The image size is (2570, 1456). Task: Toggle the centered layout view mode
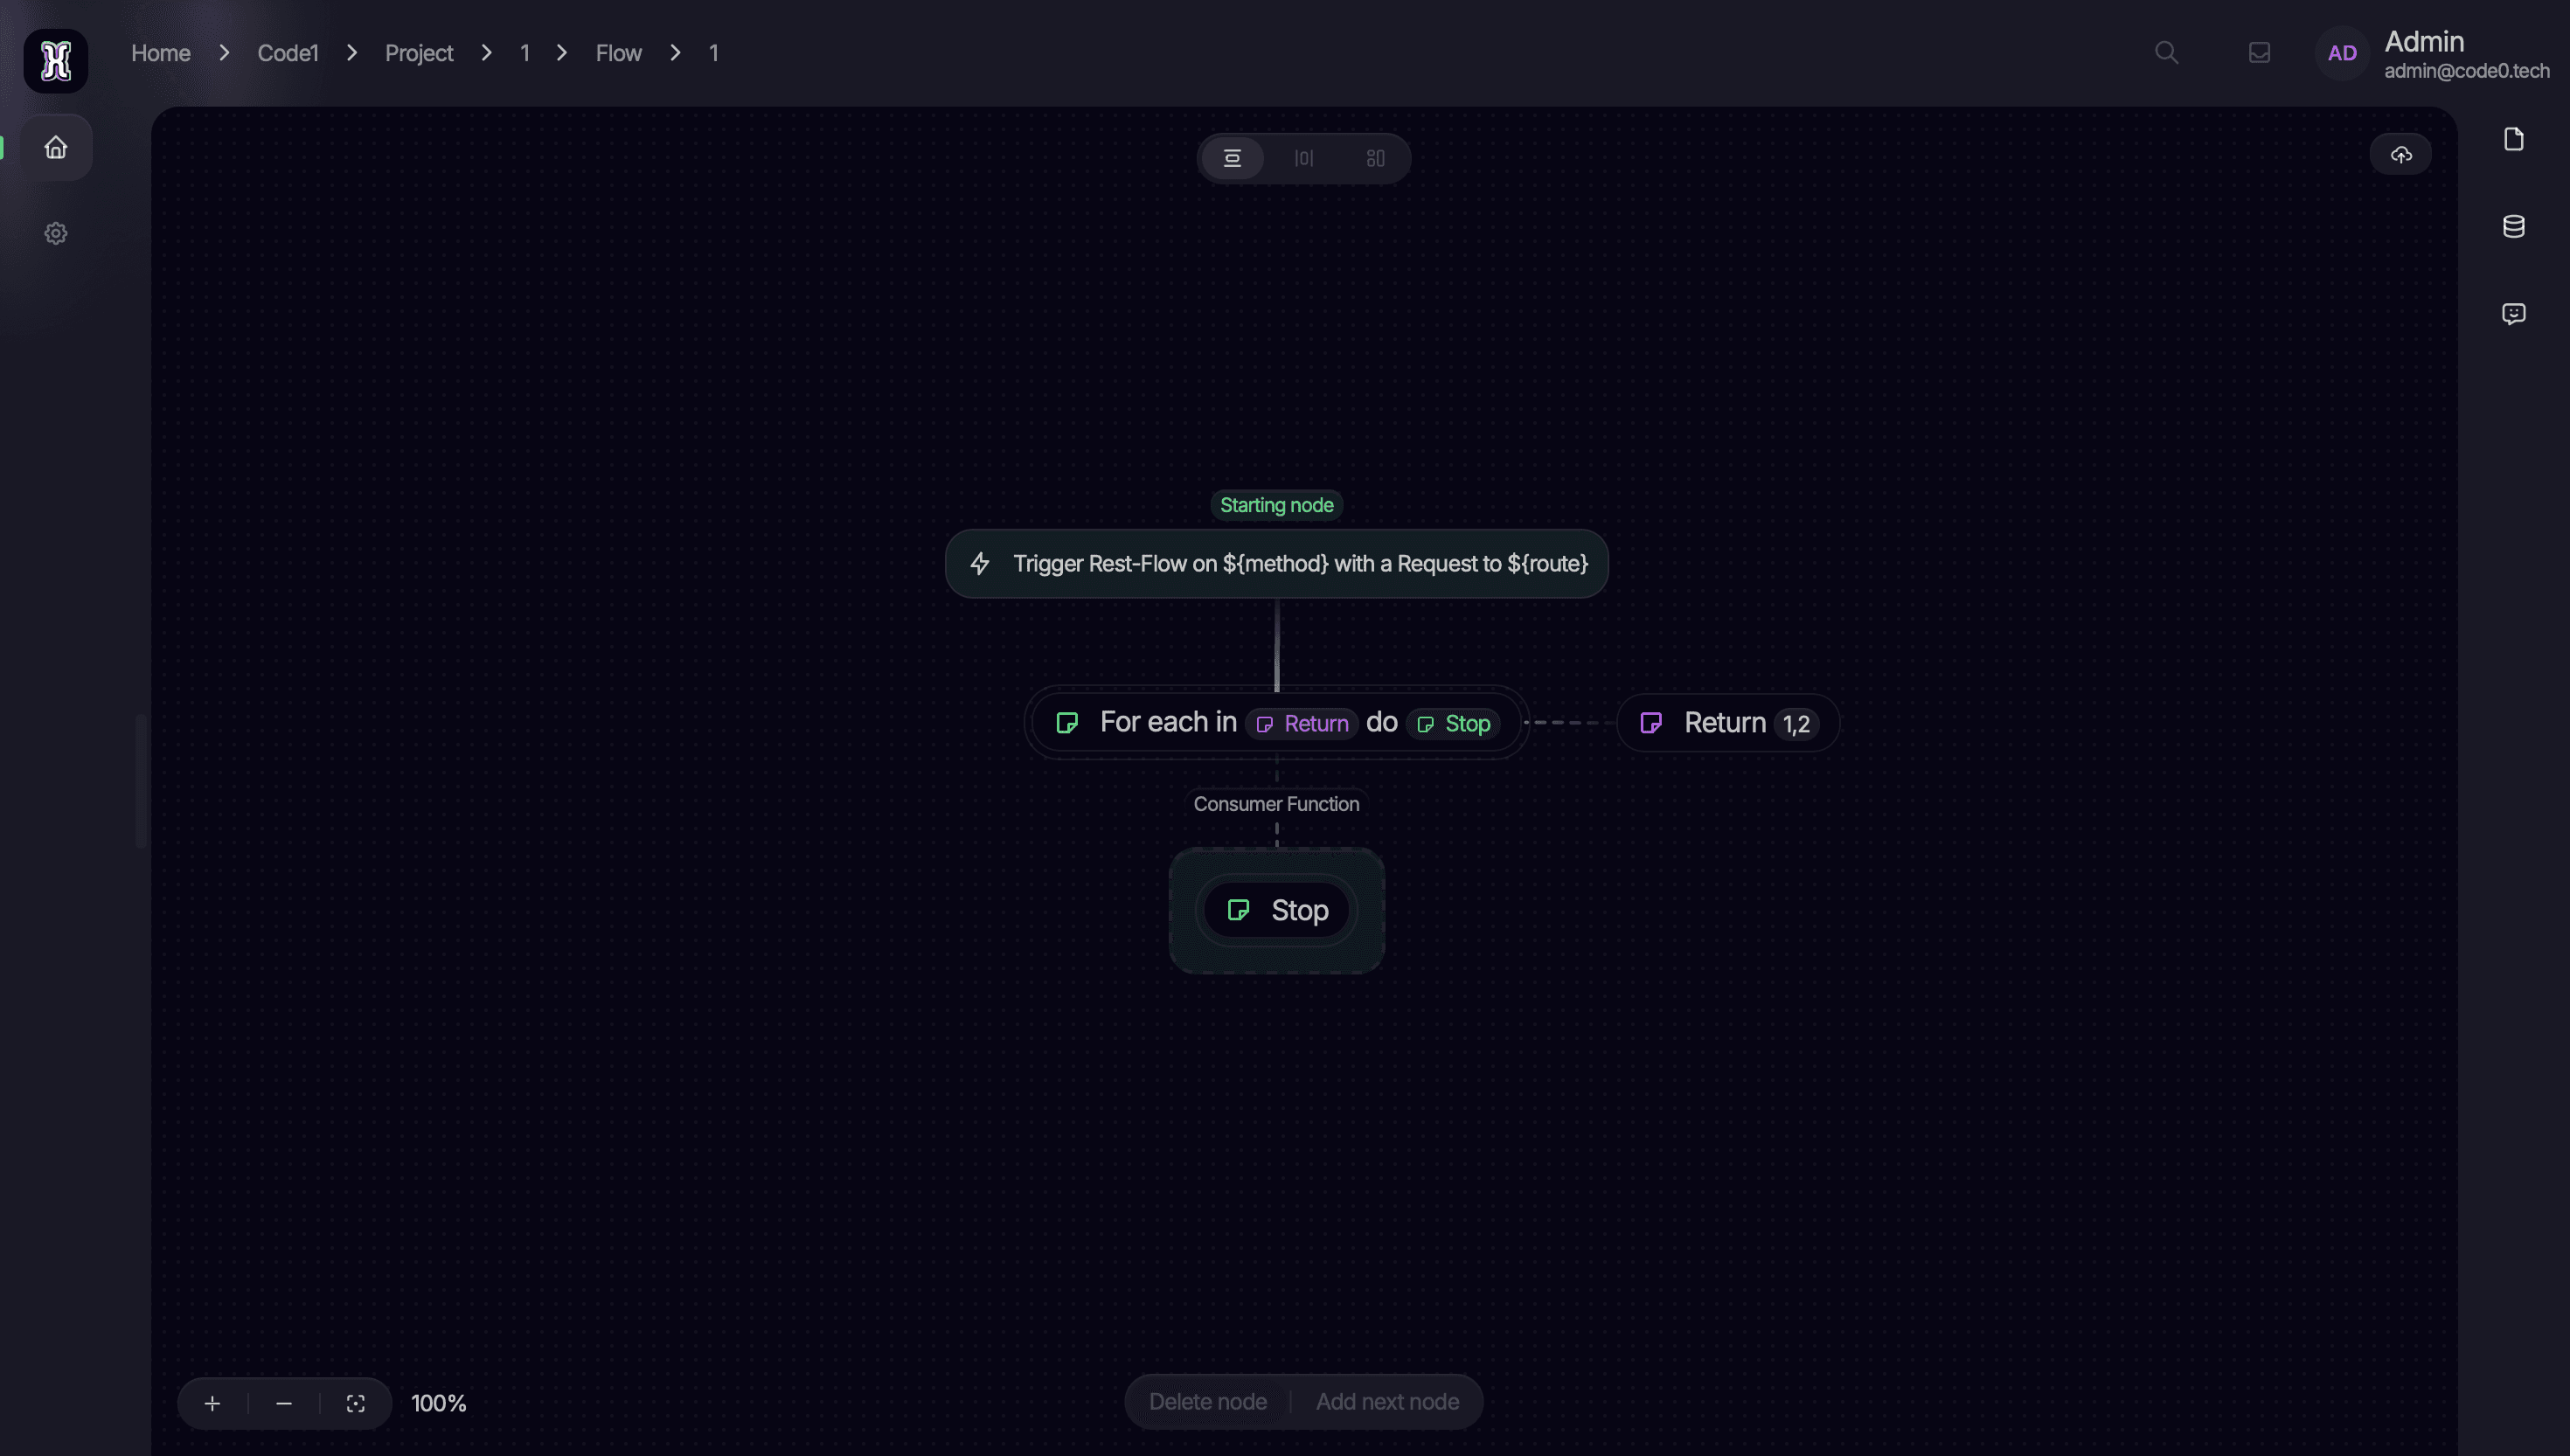[x=1233, y=158]
